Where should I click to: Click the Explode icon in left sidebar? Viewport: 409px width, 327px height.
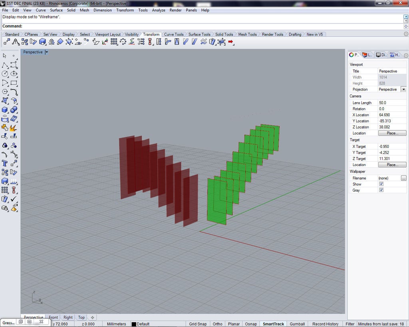pyautogui.click(x=13, y=128)
